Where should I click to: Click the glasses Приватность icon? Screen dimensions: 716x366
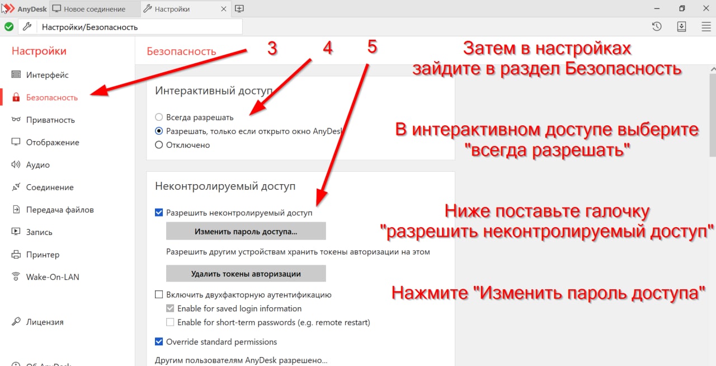[16, 120]
